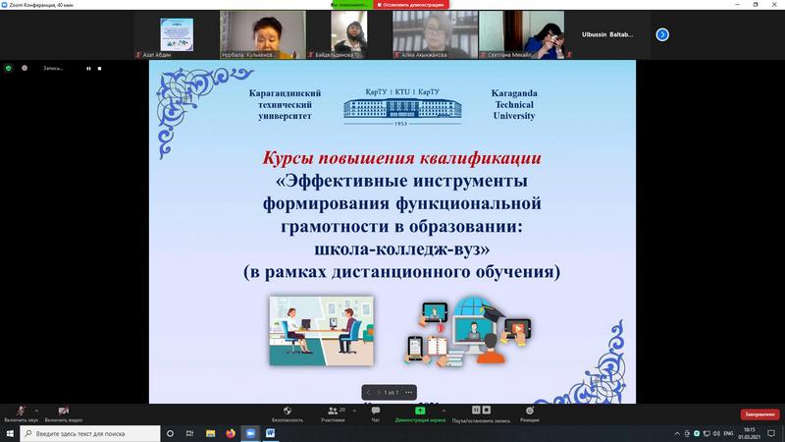Click green Share Screen button
Image resolution: width=785 pixels, height=442 pixels.
[420, 414]
